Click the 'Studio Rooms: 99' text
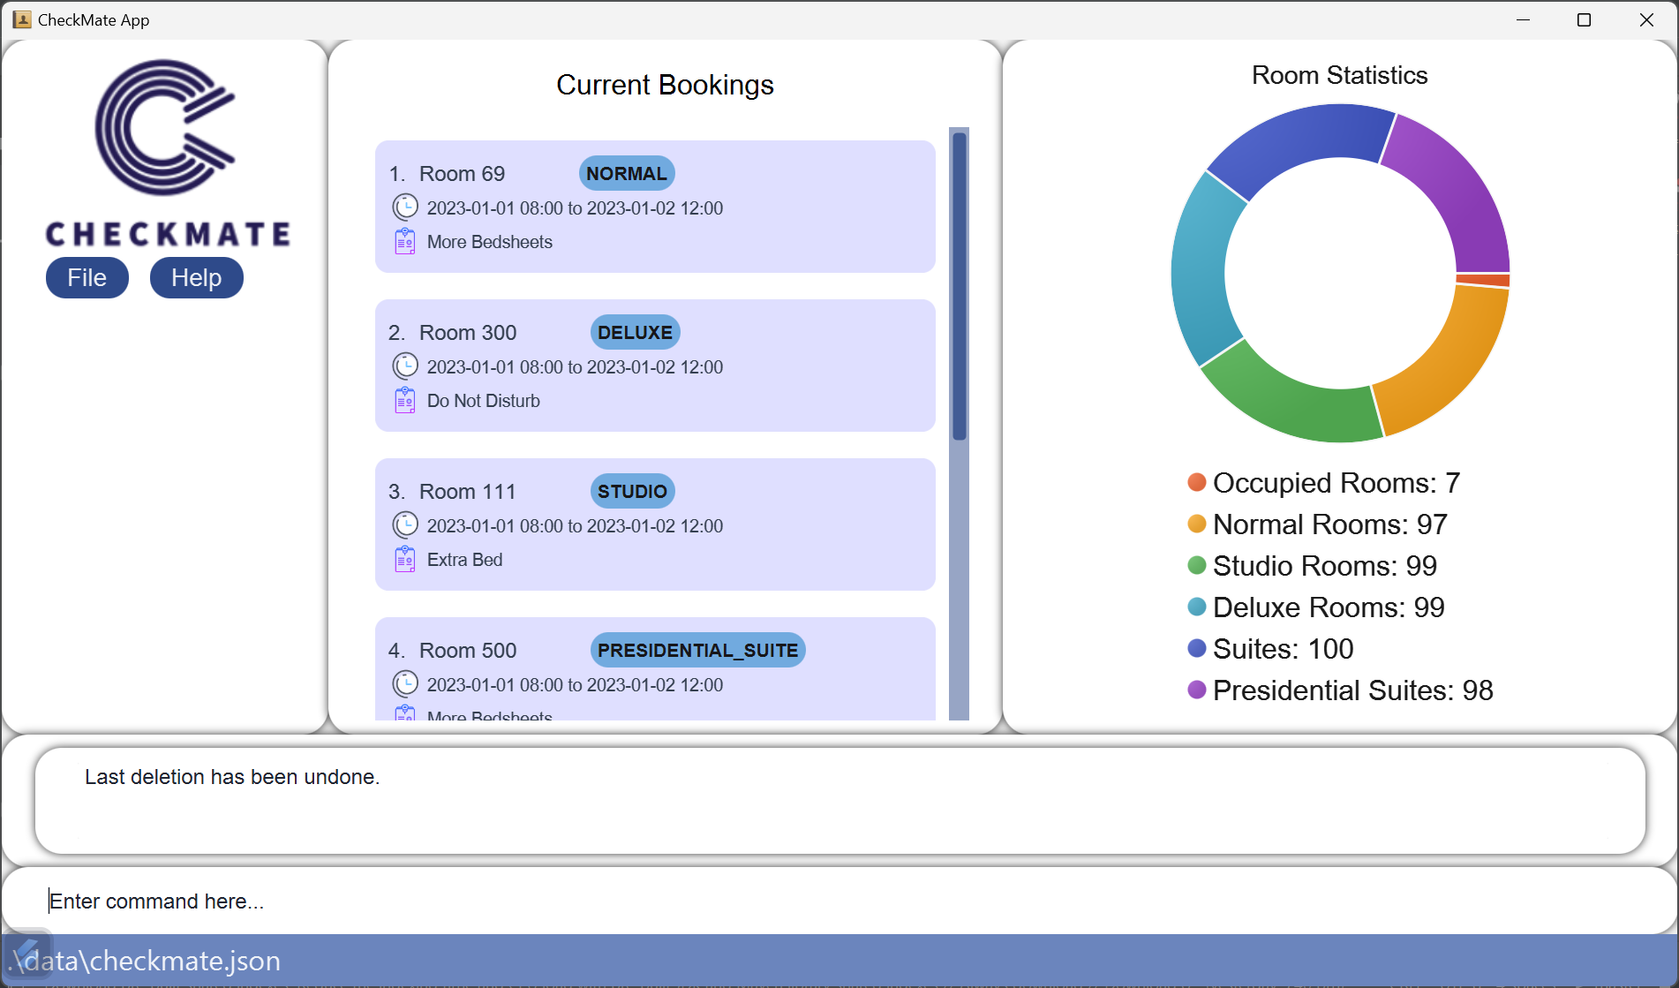 tap(1325, 566)
